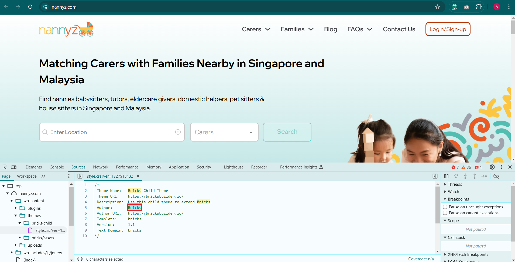
Task: Collapse the wp-content folder
Action: [12, 201]
